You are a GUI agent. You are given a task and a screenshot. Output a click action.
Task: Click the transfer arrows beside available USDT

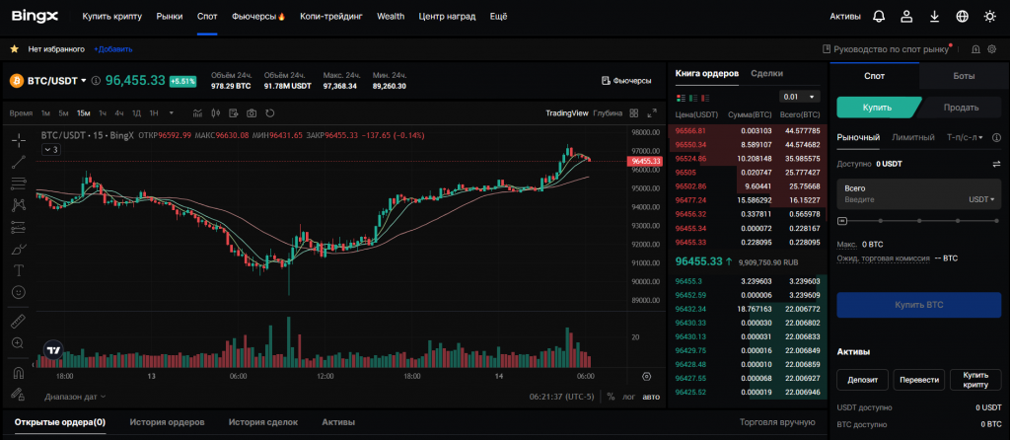point(996,164)
